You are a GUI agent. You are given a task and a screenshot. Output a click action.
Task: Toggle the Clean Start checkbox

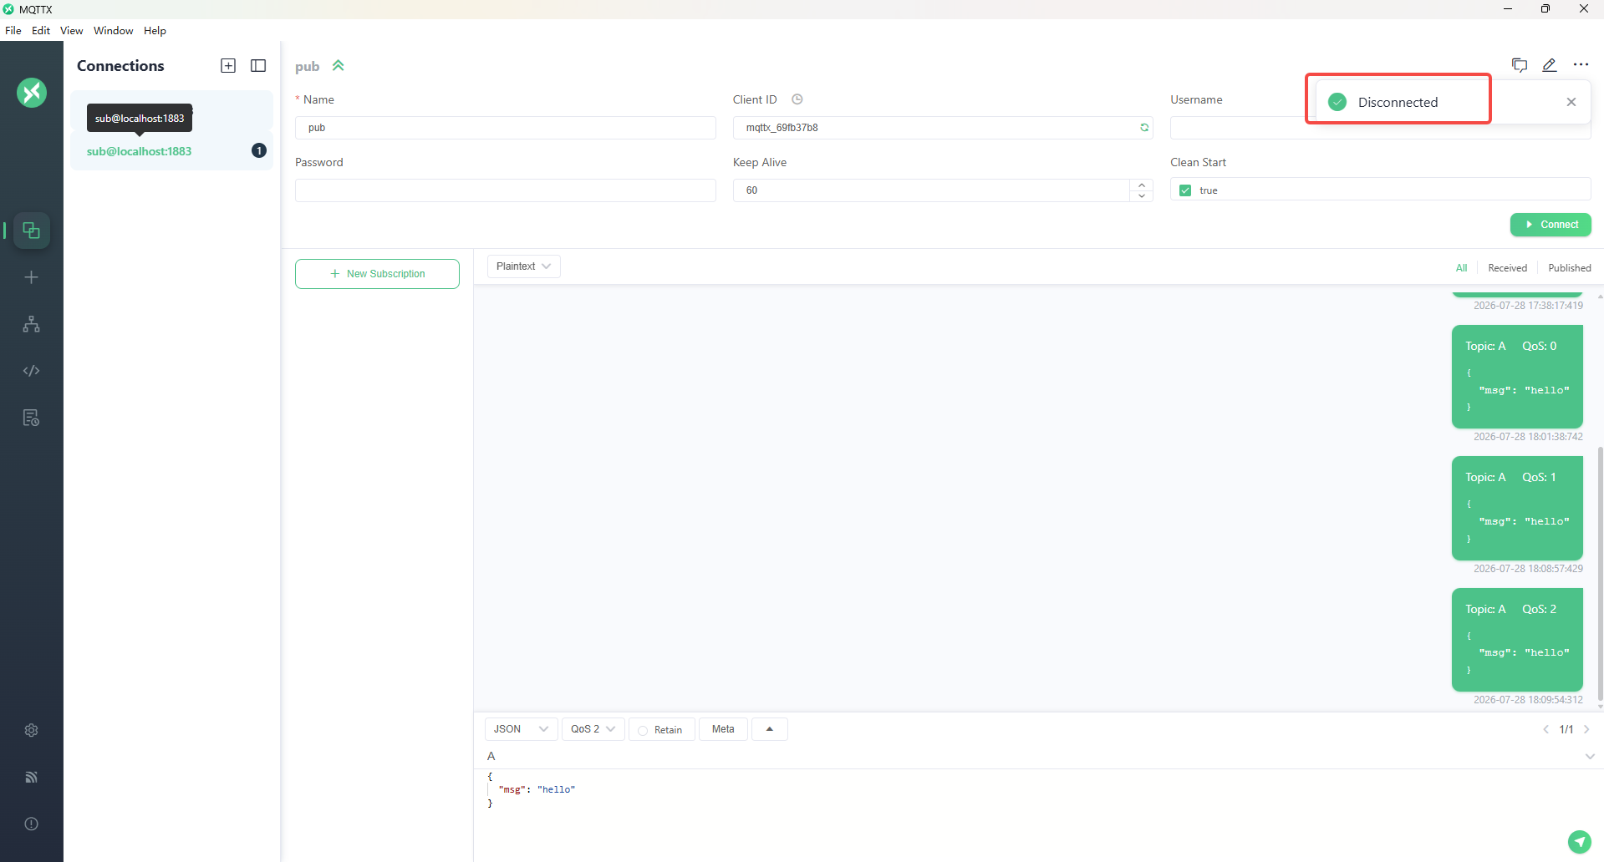[1185, 190]
